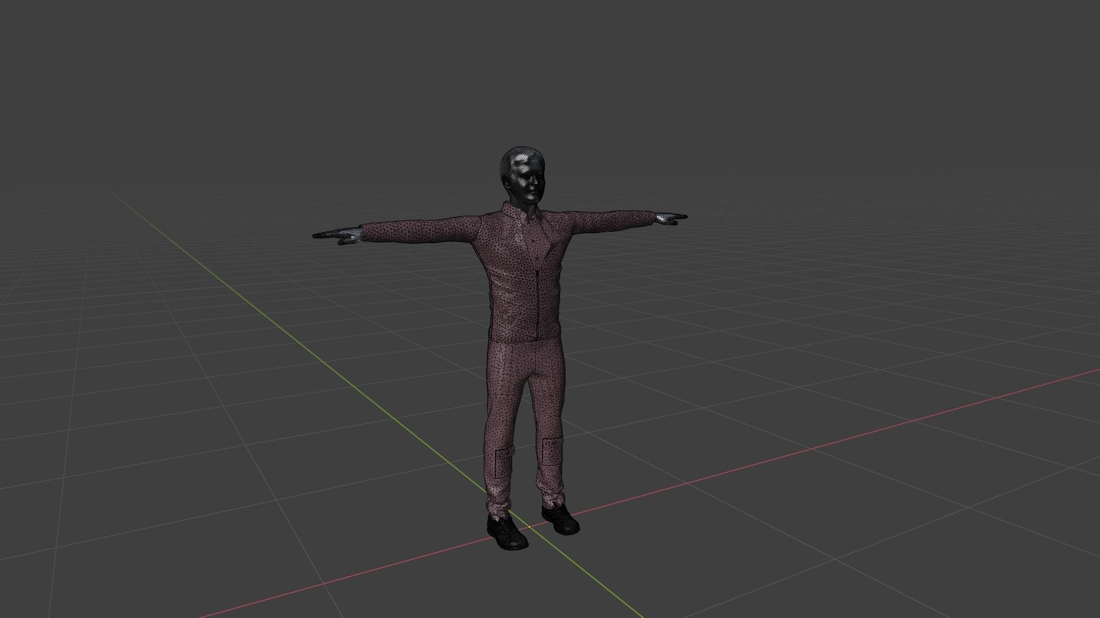Click the orange origin dot between the shoes
Viewport: 1100px width, 618px height.
coord(529,526)
